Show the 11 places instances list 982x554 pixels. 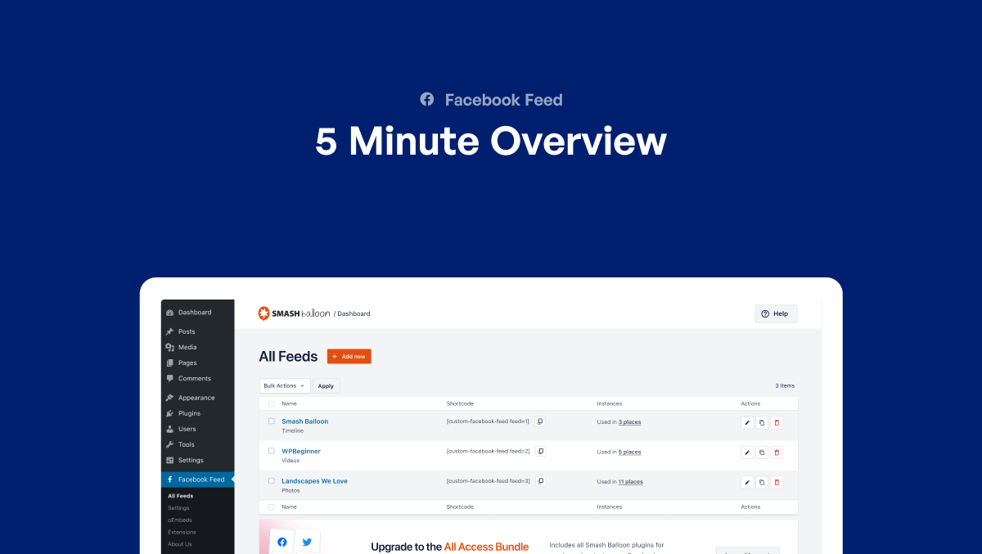(x=630, y=482)
